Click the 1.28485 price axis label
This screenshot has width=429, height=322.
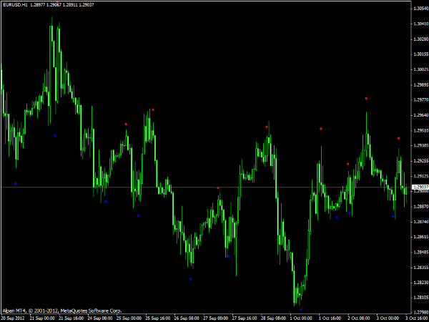click(x=421, y=252)
